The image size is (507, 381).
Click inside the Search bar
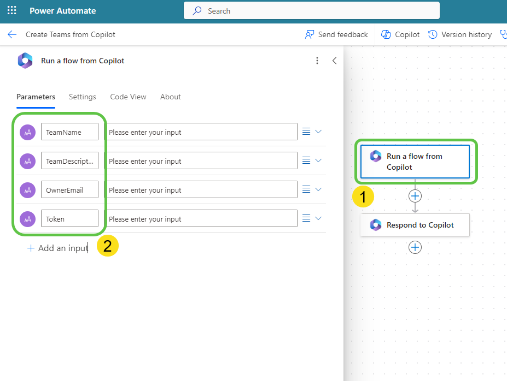(x=311, y=10)
